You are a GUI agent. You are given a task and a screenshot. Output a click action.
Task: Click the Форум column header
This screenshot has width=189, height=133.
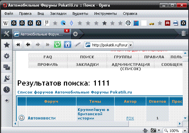click(x=51, y=101)
